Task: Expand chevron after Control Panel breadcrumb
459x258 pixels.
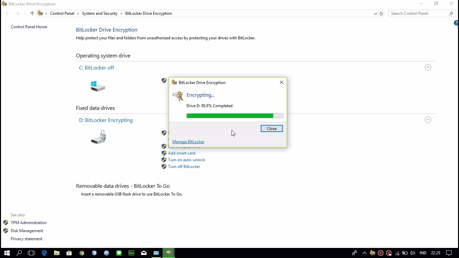Action: [x=78, y=13]
